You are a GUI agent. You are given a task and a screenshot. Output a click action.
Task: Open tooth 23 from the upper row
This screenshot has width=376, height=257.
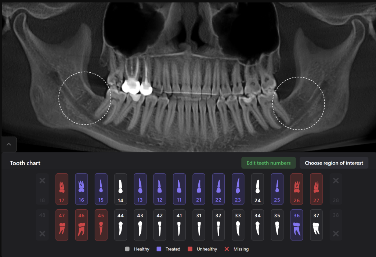coord(238,189)
